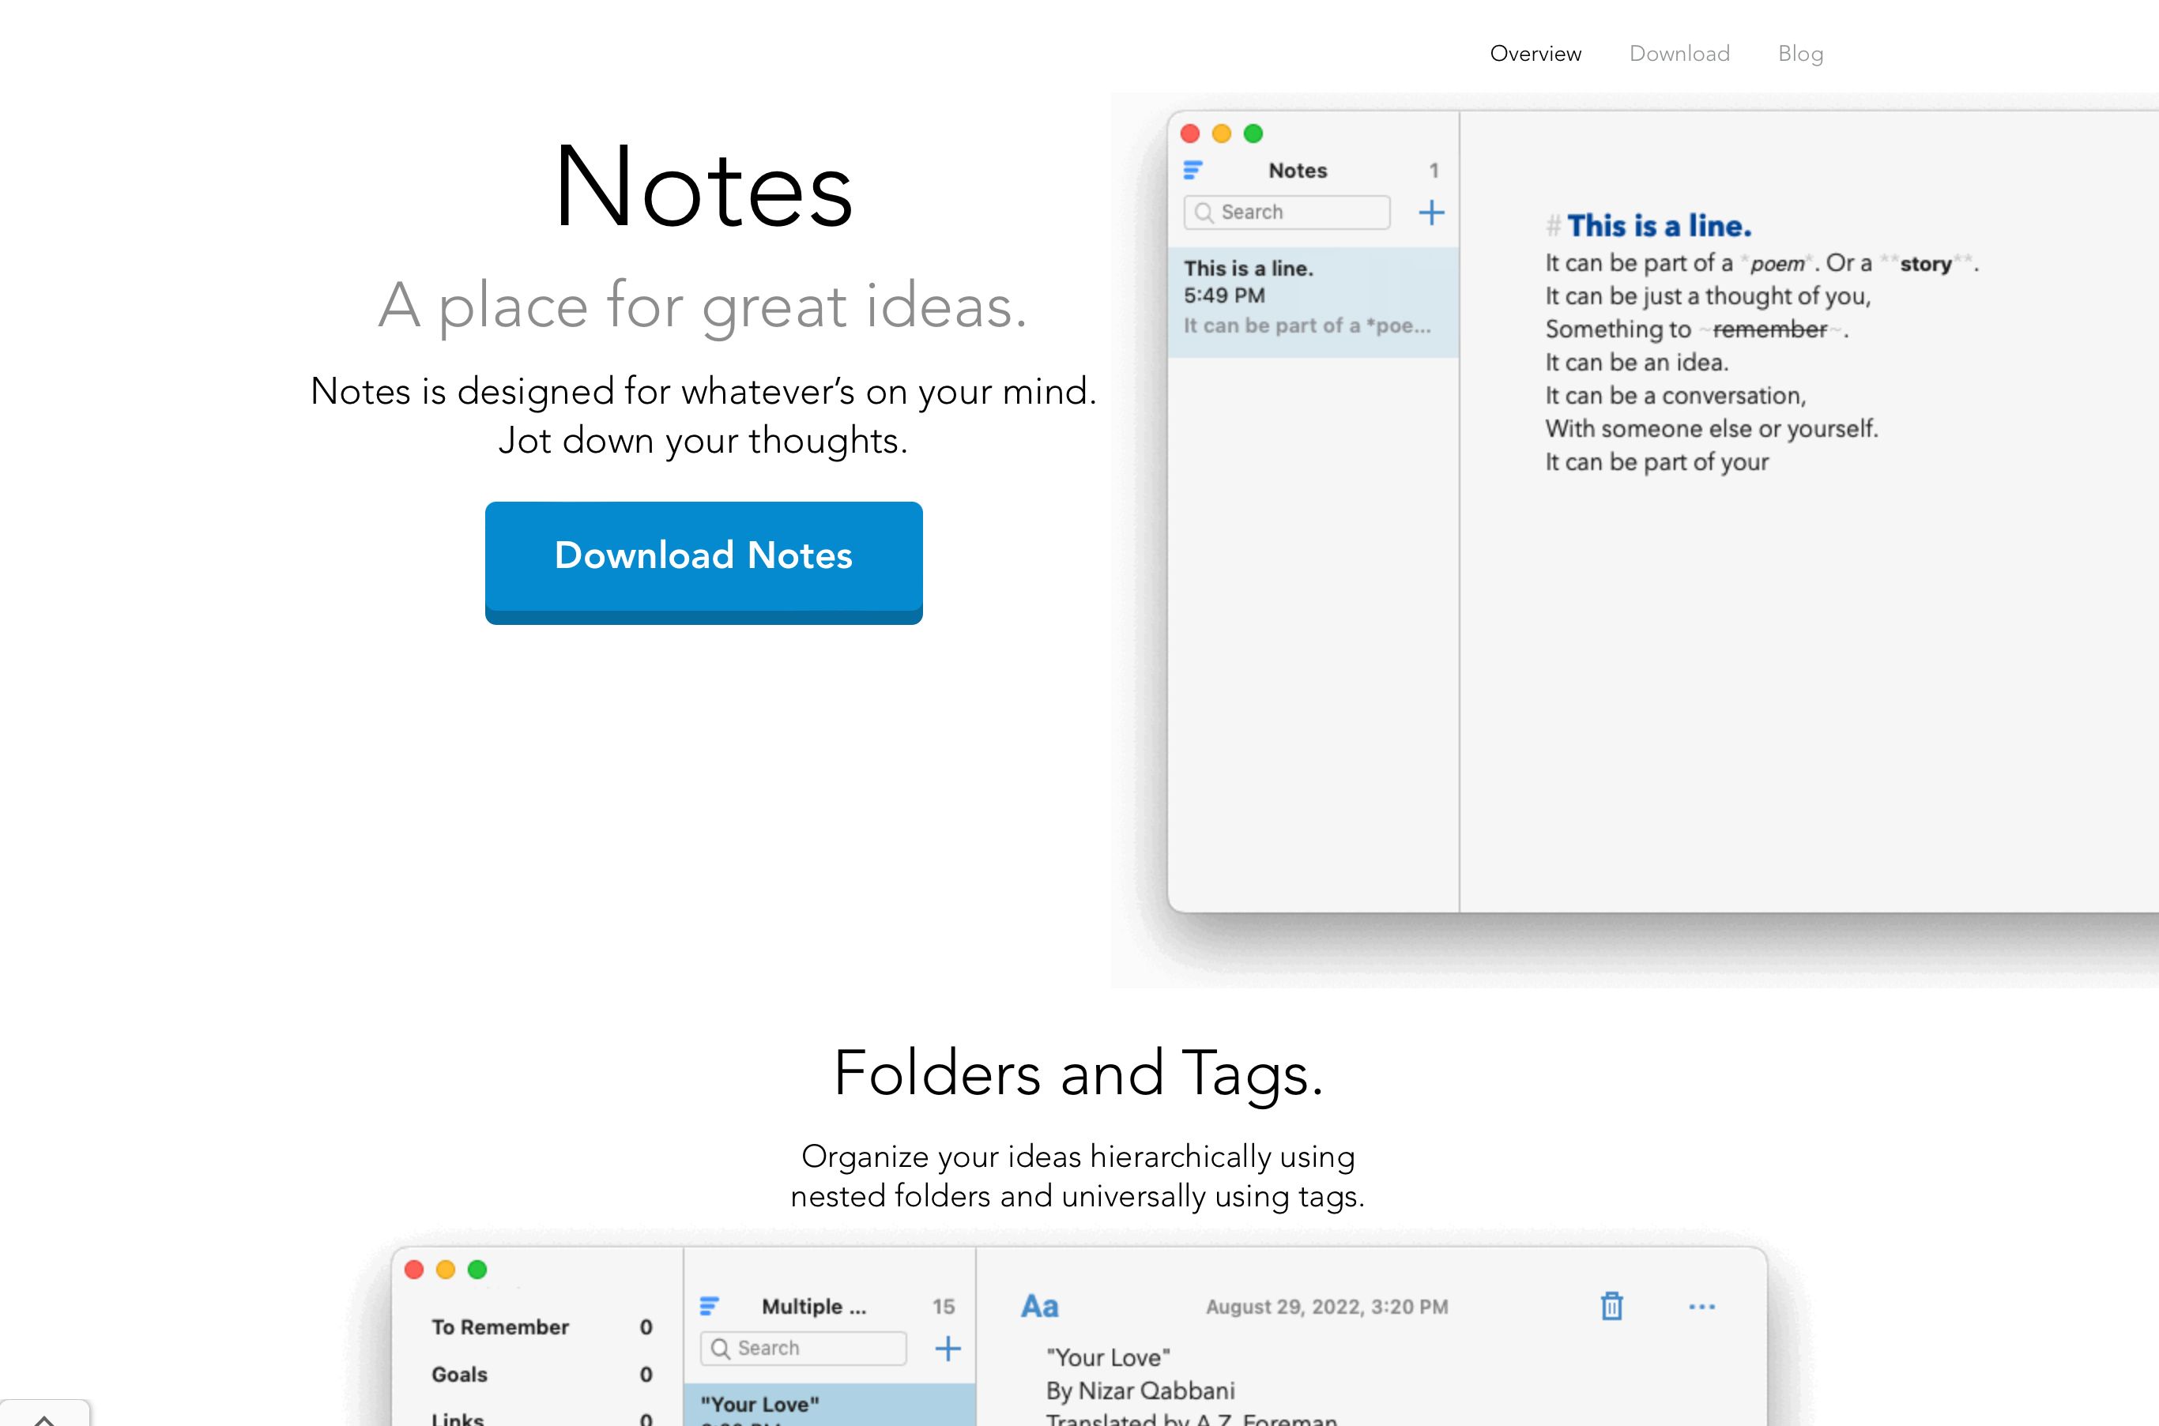
Task: Open the Download page link
Action: 1679,54
